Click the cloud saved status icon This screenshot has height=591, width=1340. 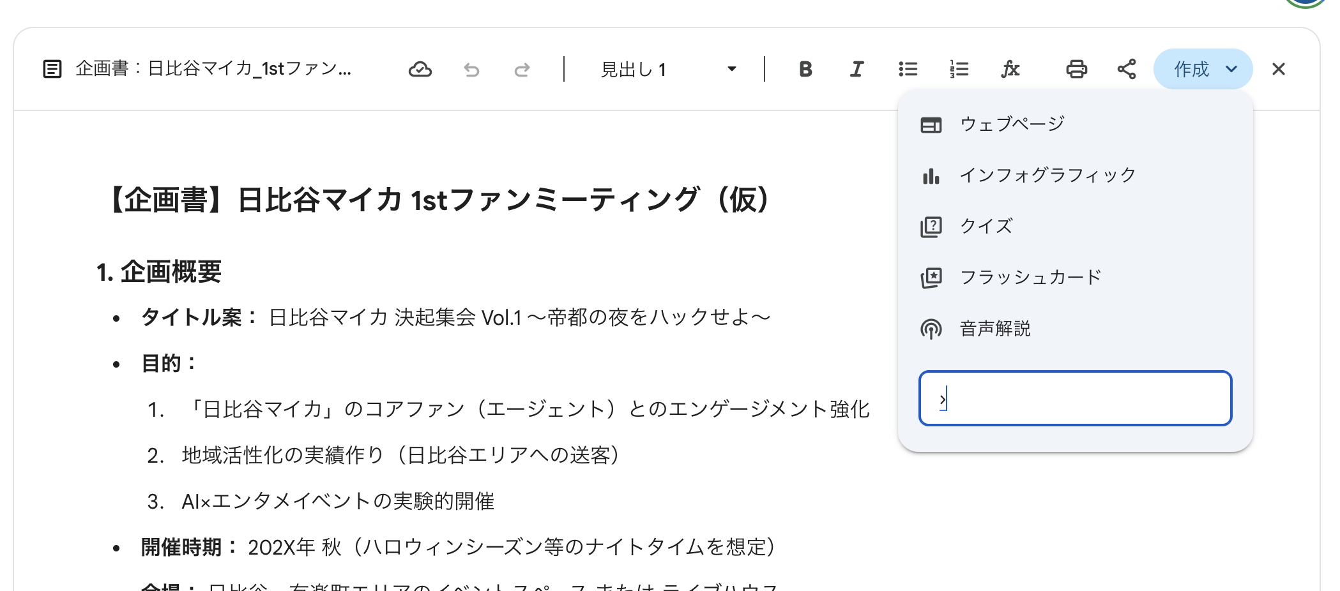[420, 69]
